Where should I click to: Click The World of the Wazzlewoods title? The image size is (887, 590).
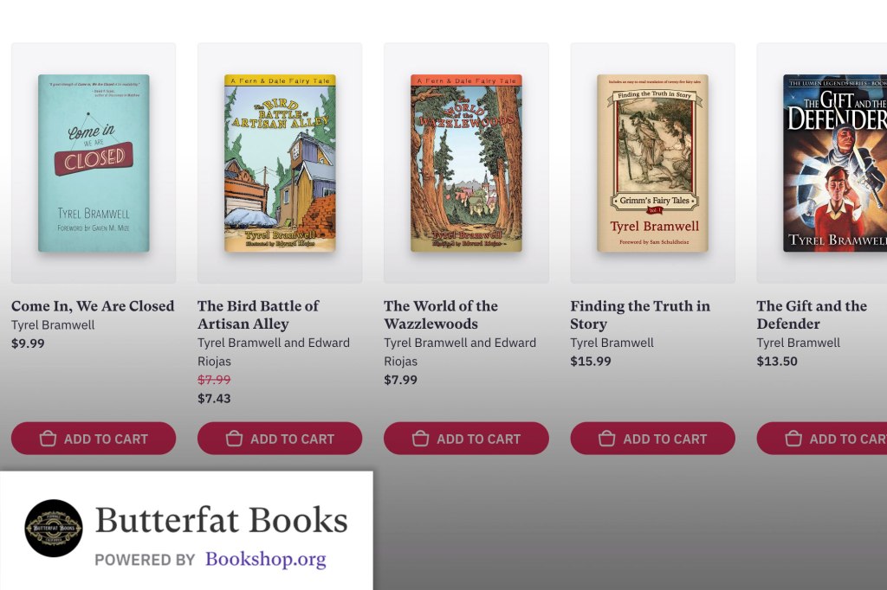coord(440,315)
